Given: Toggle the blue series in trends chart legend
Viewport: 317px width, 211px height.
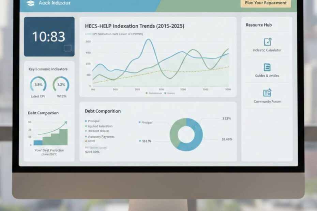Looking at the screenshot, I should point(165,93).
